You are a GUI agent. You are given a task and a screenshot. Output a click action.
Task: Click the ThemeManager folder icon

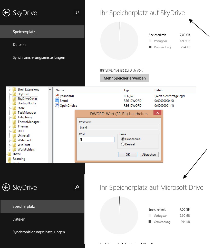[x=14, y=122]
